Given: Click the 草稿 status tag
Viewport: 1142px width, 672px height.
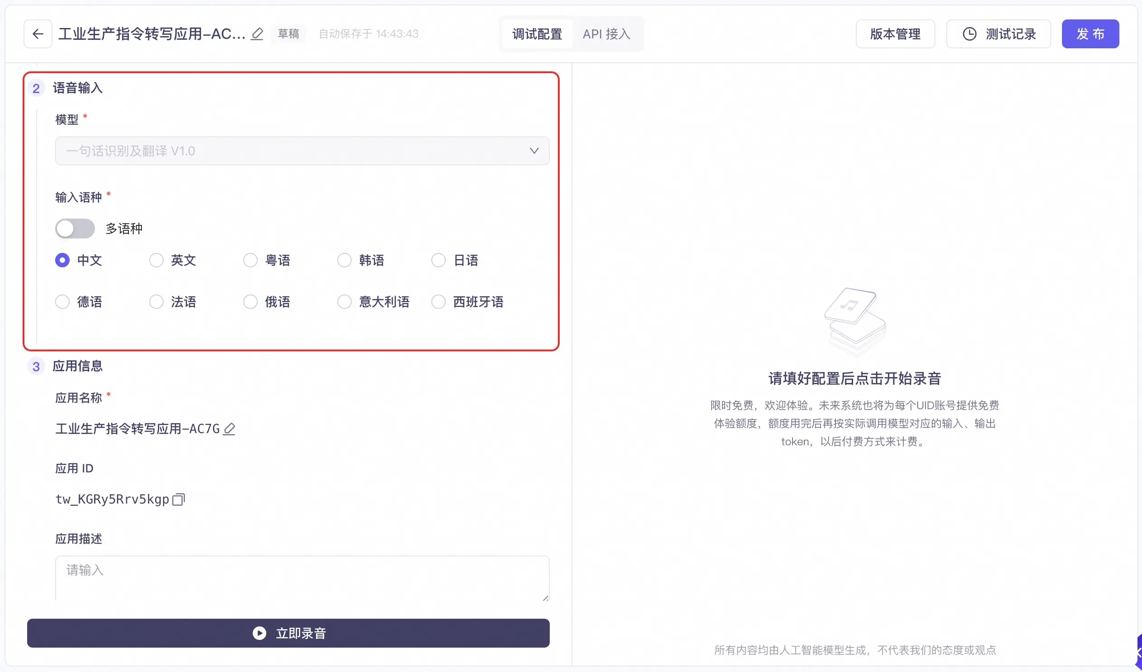Looking at the screenshot, I should coord(288,34).
